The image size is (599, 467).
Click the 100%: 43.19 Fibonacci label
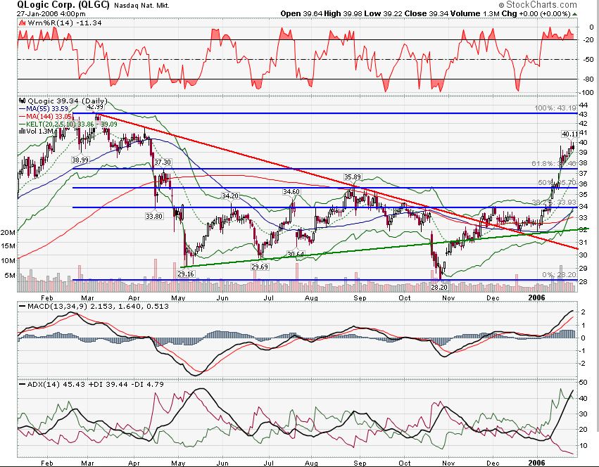[555, 108]
